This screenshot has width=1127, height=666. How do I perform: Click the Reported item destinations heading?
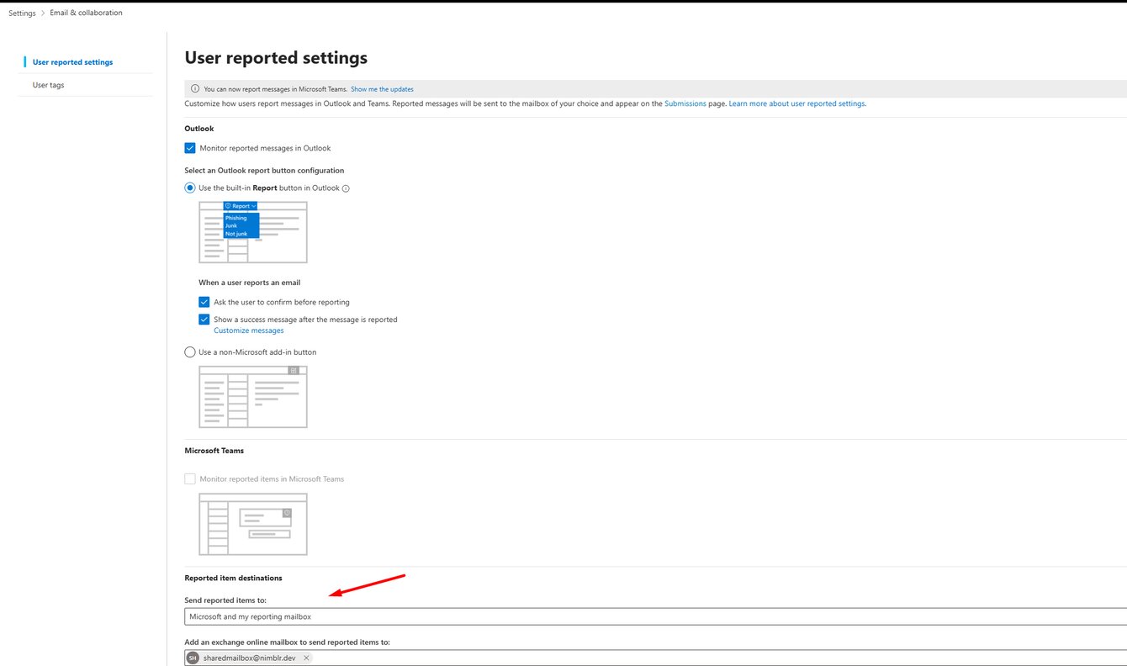pyautogui.click(x=233, y=578)
